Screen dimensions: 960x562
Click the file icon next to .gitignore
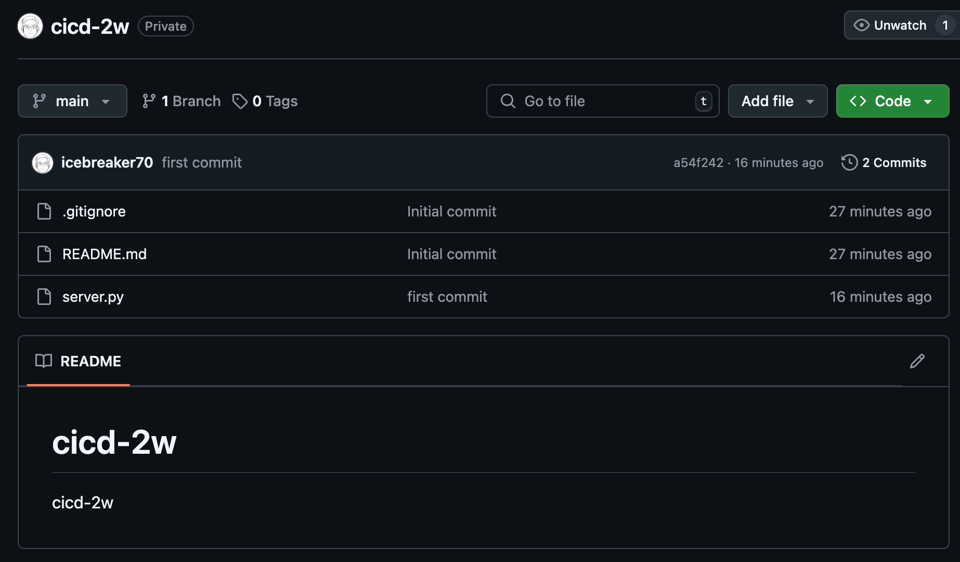click(x=44, y=211)
